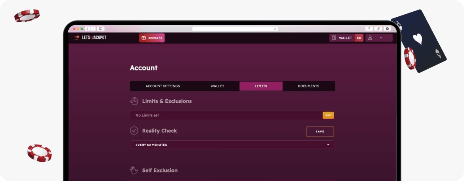
Task: Click the LetsJackpot logo
Action: click(x=94, y=38)
